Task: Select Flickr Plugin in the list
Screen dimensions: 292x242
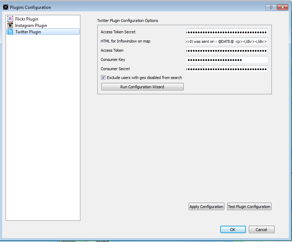Action: (43, 19)
